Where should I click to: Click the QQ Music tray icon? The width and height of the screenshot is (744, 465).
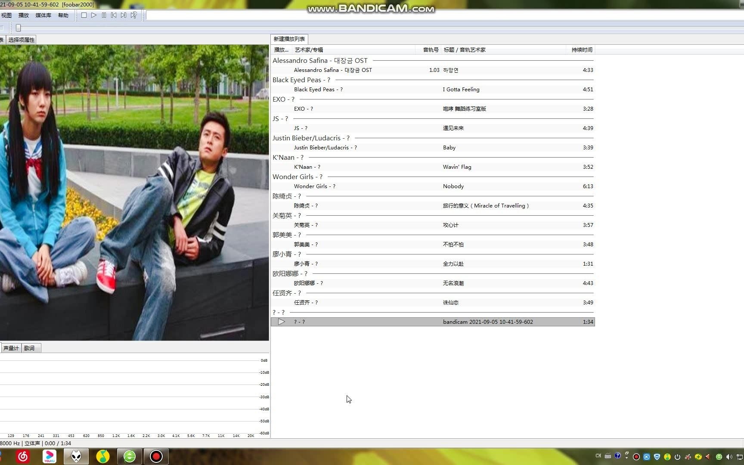click(667, 457)
